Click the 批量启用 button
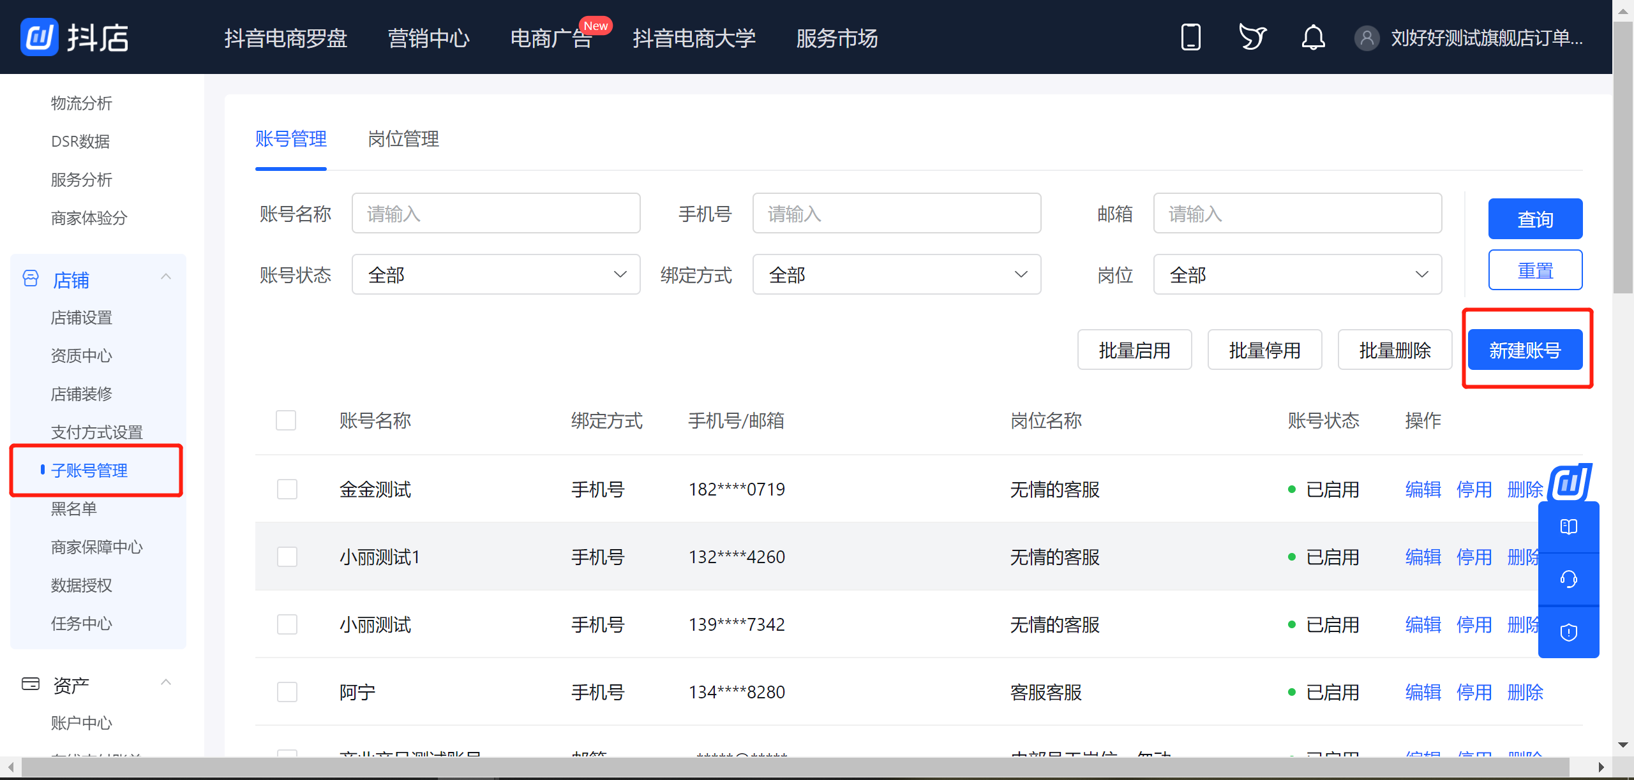 pyautogui.click(x=1134, y=350)
